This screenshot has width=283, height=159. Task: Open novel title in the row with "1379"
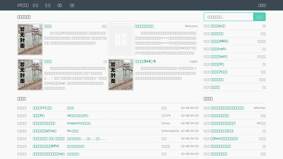pos(39,116)
